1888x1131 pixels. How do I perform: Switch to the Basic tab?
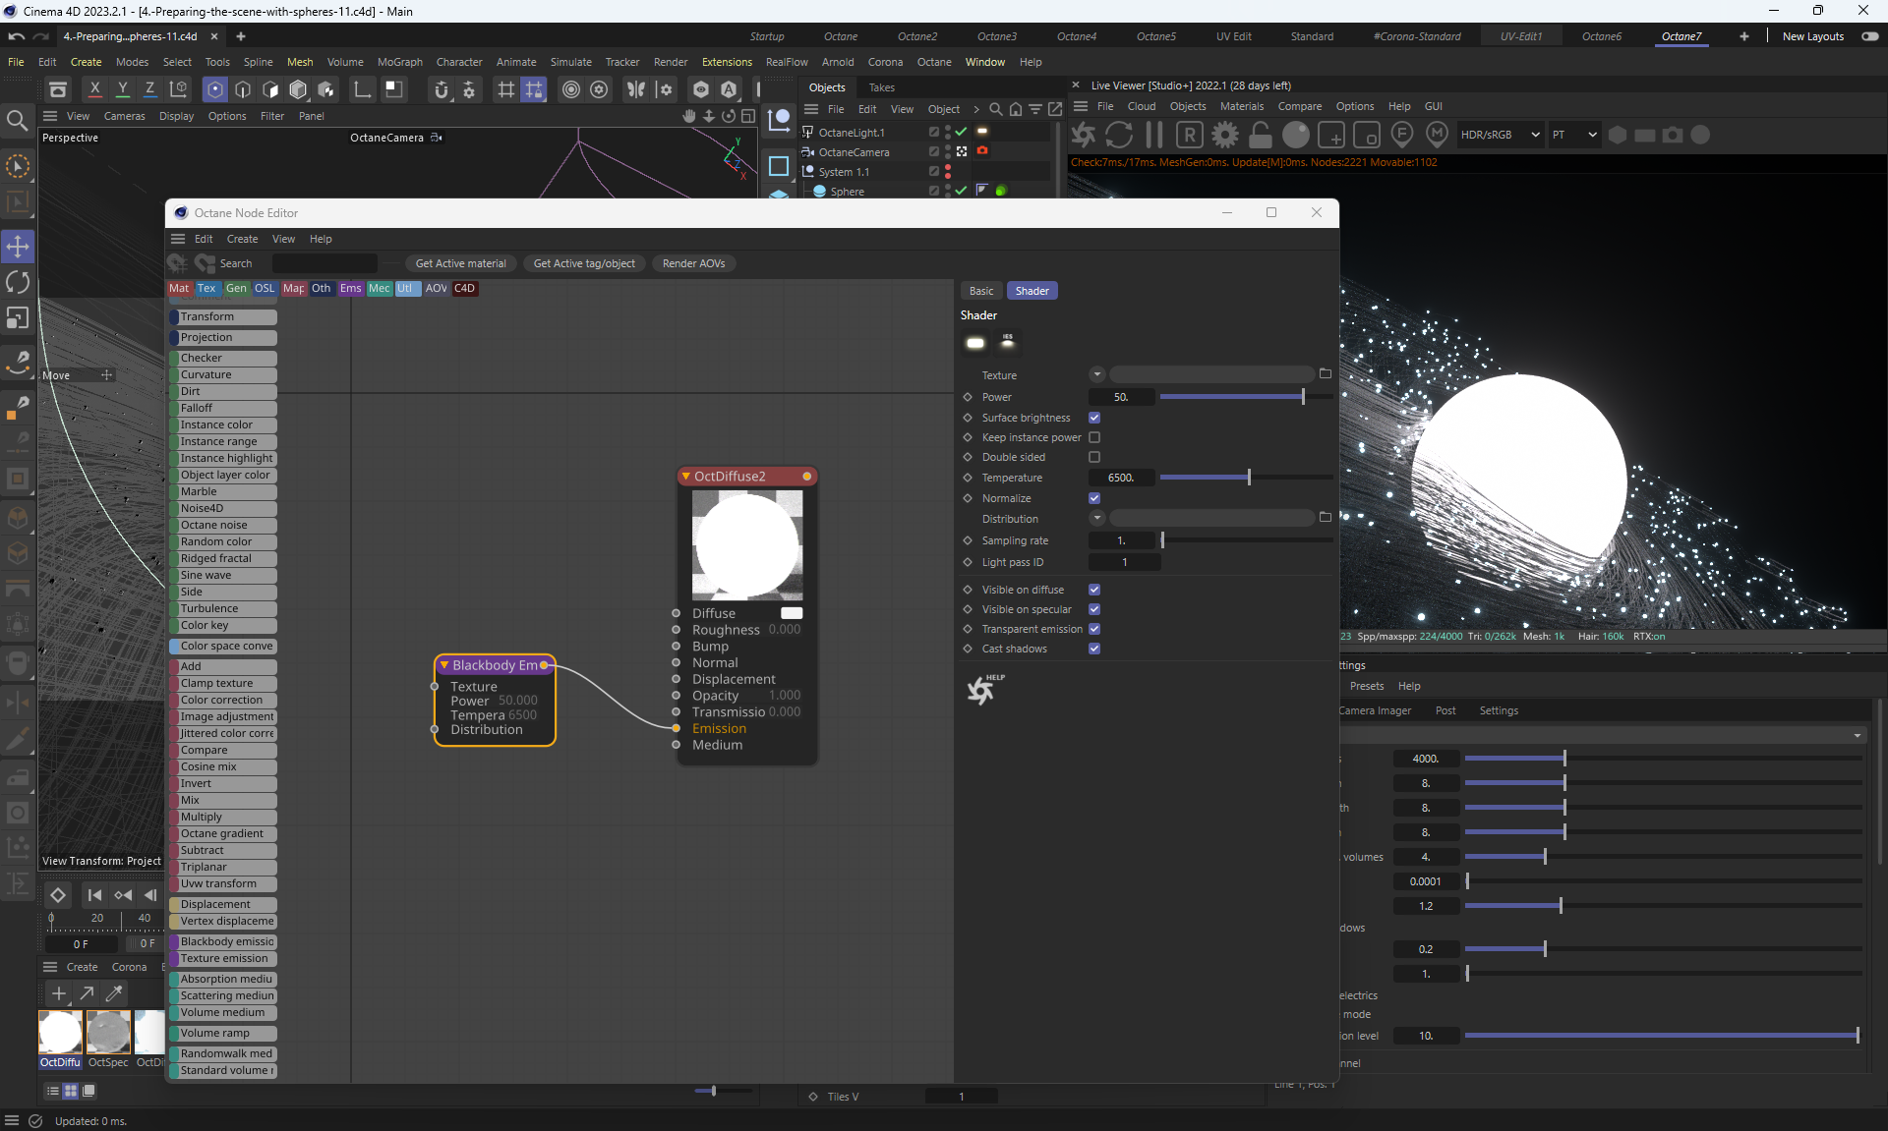coord(980,291)
